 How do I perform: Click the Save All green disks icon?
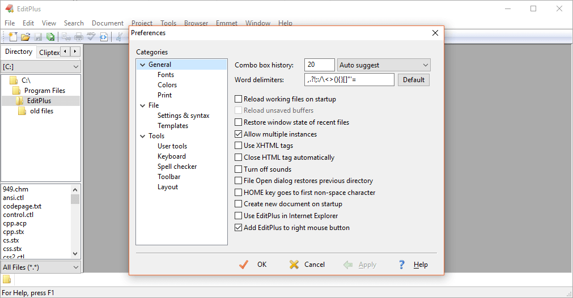[50, 36]
